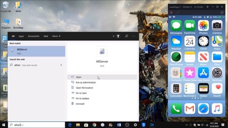The image size is (228, 128).
Task: Open the Messages app on the phone
Action: tap(176, 26)
